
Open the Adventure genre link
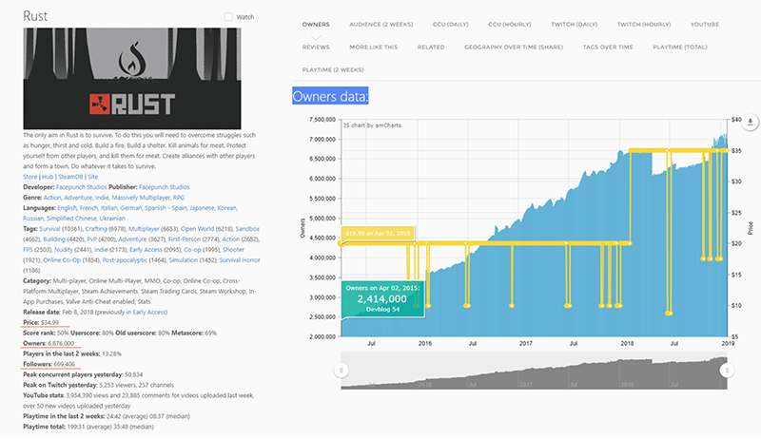point(78,198)
